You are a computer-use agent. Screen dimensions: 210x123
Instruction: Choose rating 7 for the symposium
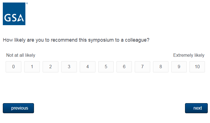click(142, 67)
